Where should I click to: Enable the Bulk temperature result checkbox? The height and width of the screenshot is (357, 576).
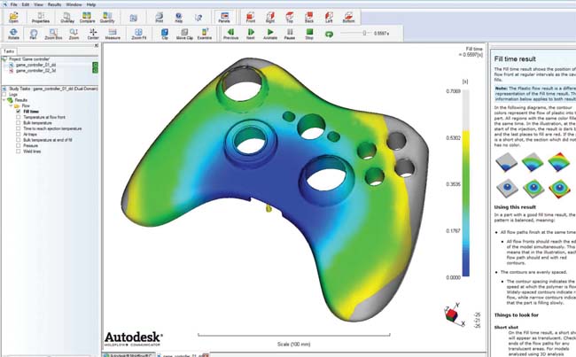tap(19, 122)
